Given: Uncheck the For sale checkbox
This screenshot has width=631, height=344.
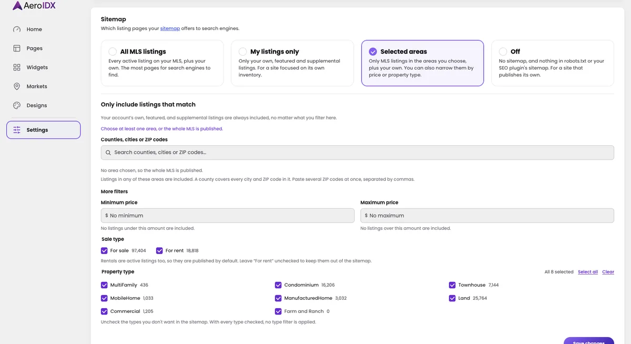Looking at the screenshot, I should pos(104,251).
